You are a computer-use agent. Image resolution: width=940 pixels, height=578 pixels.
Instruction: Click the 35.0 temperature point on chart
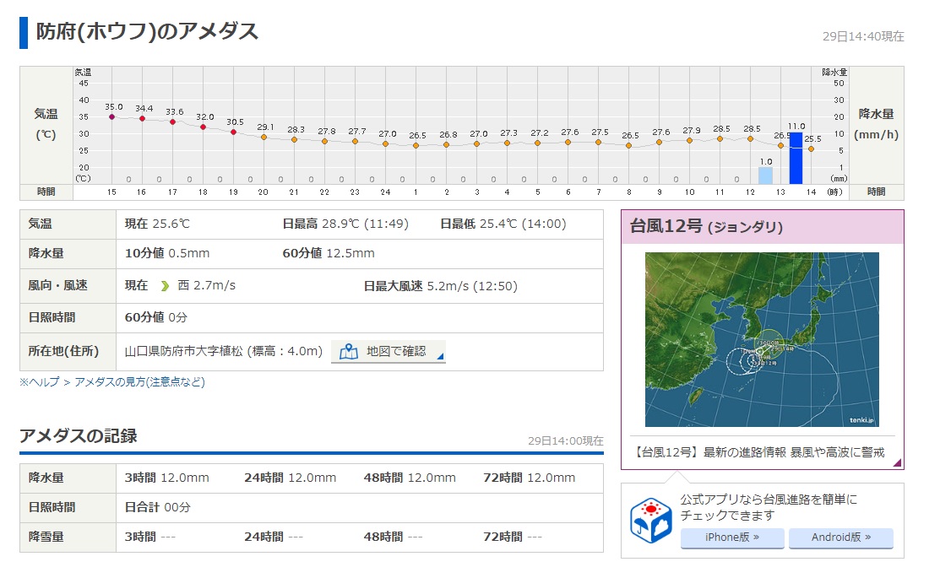point(111,116)
